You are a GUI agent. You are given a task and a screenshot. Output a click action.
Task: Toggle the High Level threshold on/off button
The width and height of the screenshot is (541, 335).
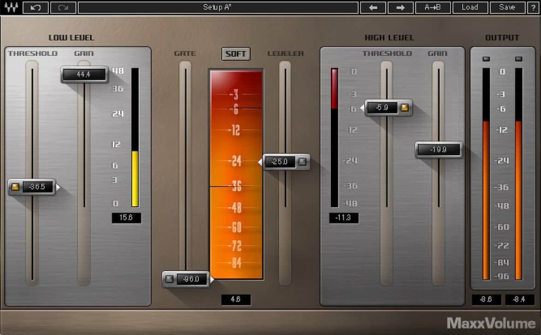point(405,108)
